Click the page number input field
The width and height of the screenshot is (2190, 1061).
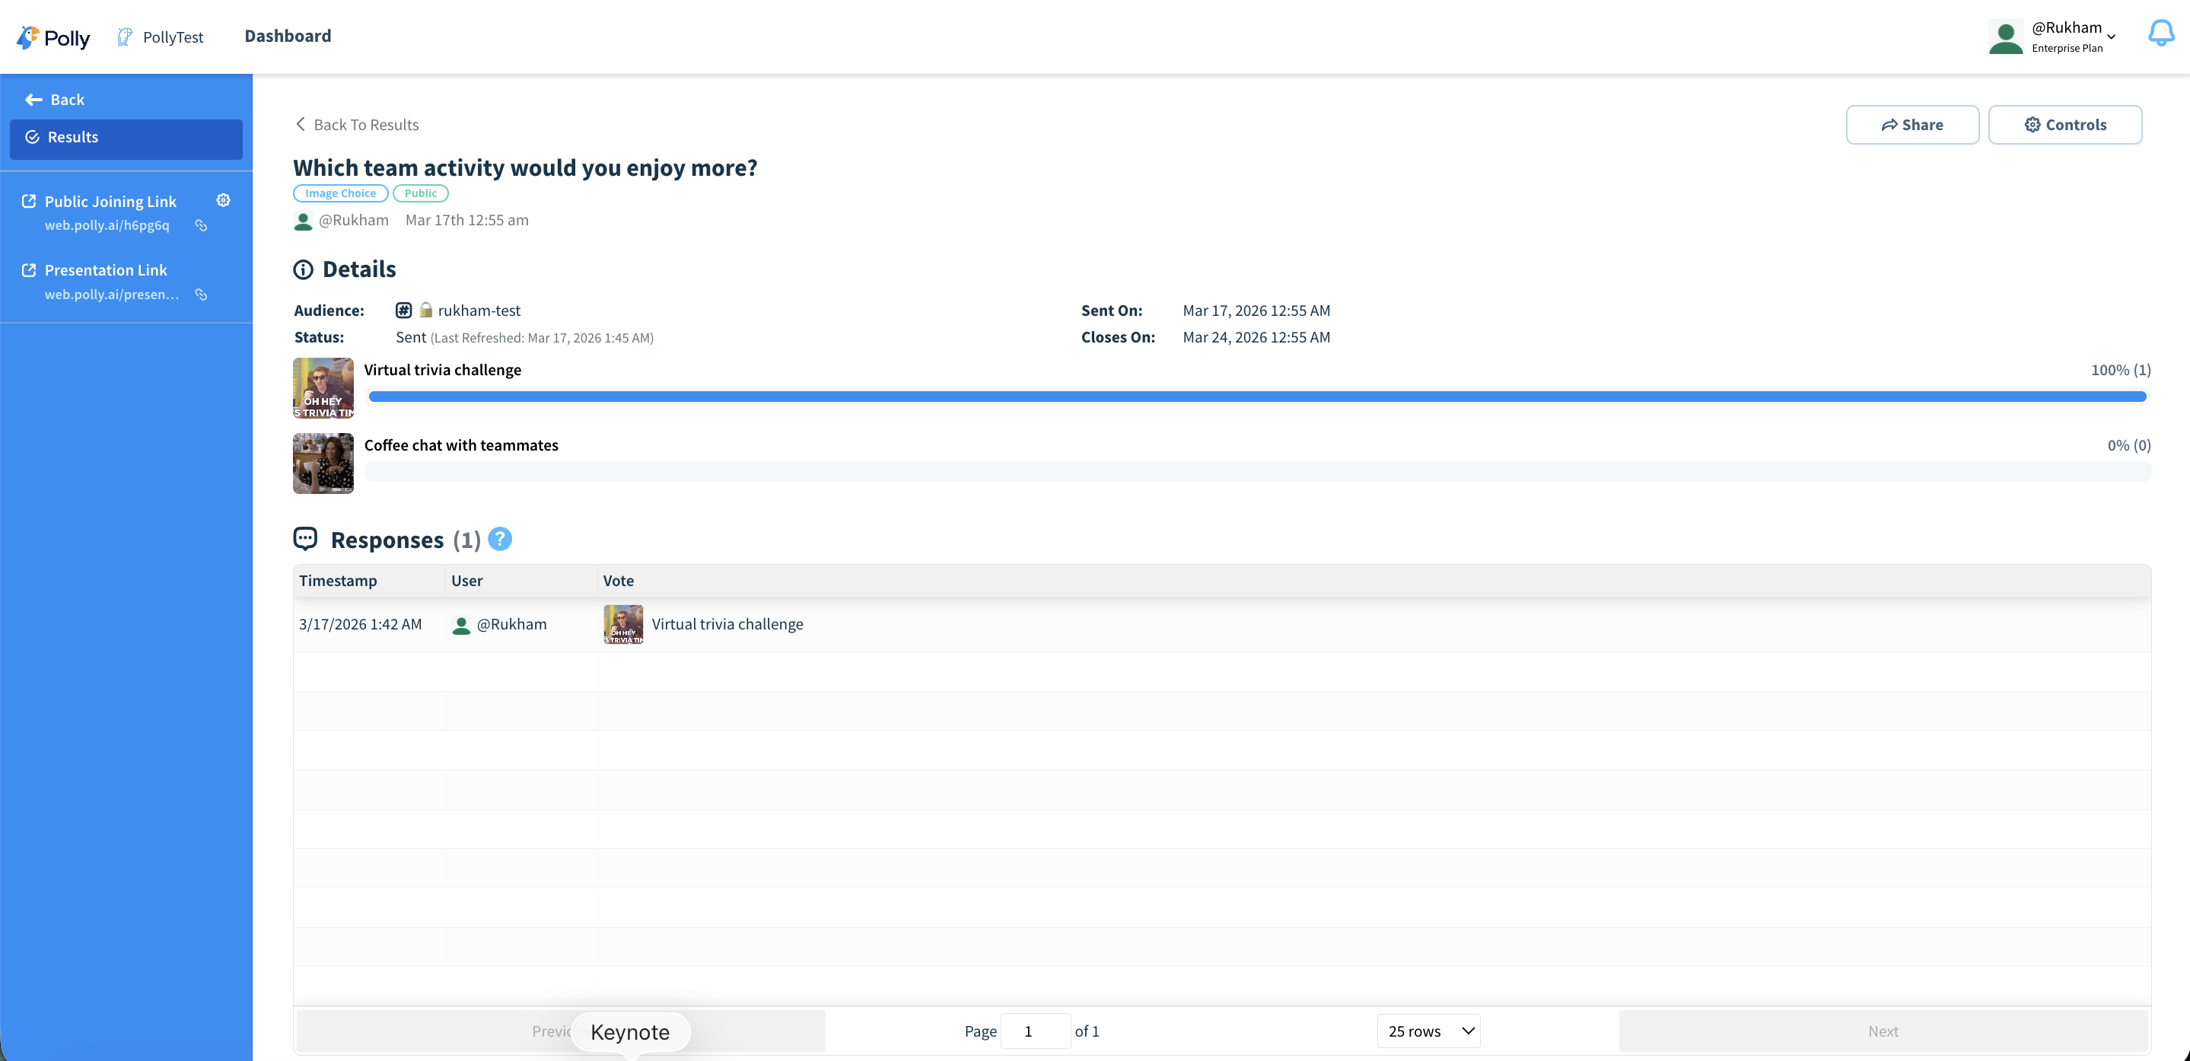click(1034, 1031)
